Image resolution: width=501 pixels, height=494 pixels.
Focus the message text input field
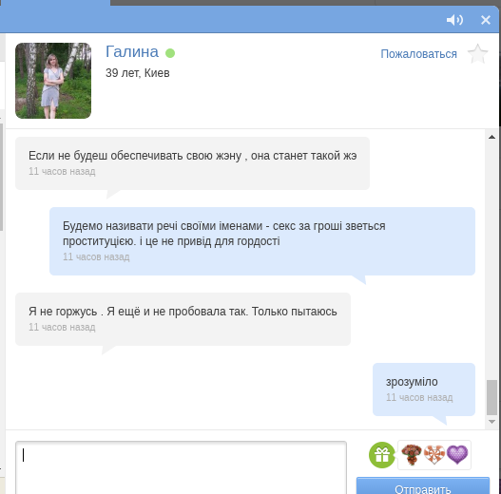click(x=181, y=467)
